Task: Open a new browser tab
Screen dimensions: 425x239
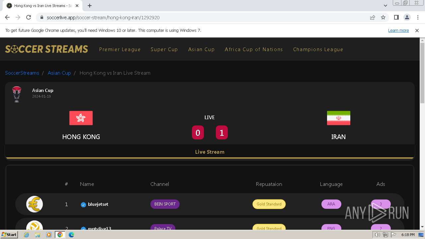Action: point(90,6)
